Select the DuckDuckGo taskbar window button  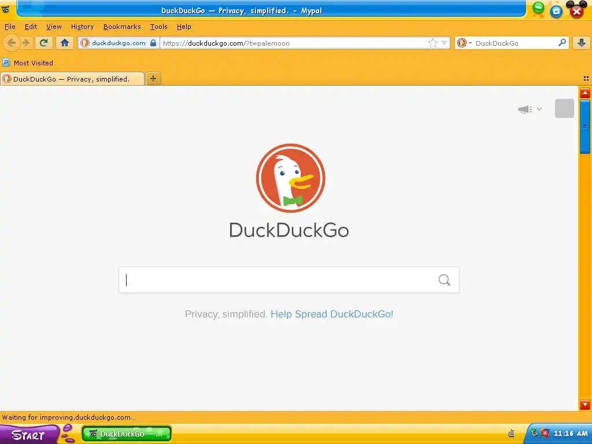coord(127,434)
